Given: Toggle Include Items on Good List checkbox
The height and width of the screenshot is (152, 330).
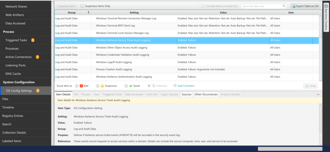Looking at the screenshot, I should coord(203,6).
